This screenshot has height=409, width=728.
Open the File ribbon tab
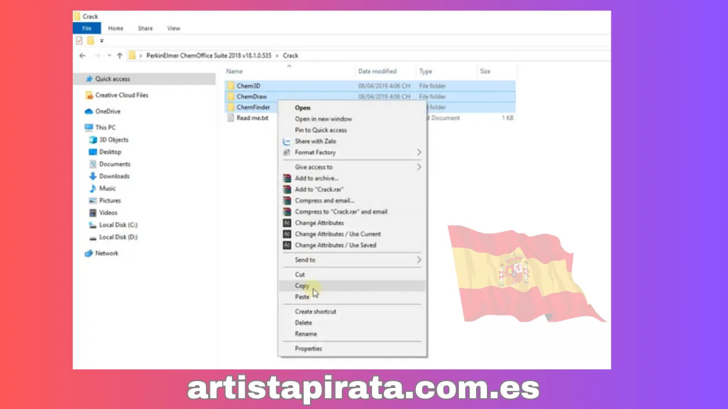[x=87, y=28]
